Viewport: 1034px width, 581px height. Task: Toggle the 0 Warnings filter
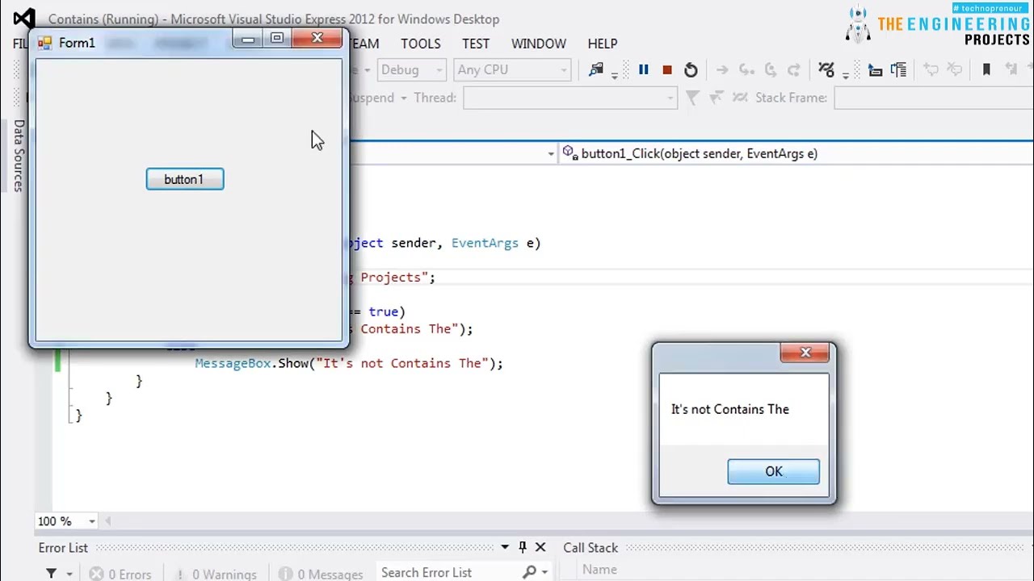point(216,575)
